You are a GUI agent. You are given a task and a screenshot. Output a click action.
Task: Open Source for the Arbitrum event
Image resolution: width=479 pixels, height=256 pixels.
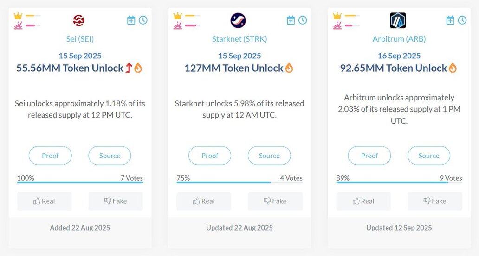[429, 156]
